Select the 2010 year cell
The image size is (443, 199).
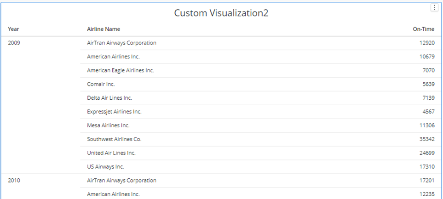(14, 180)
